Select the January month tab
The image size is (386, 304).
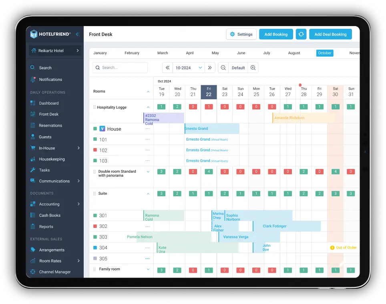pos(100,53)
